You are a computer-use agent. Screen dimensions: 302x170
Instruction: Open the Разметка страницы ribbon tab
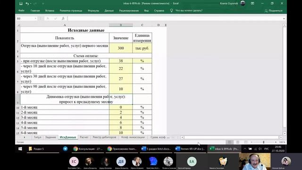point(71,10)
